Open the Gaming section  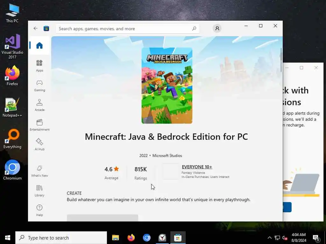(x=39, y=86)
